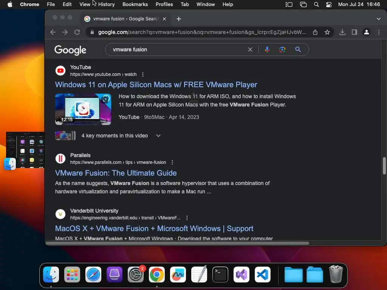Open a new tab
The image size is (387, 290).
pyautogui.click(x=179, y=19)
